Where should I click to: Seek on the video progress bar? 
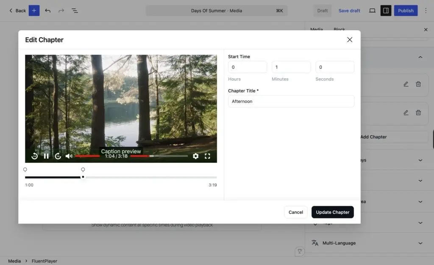pyautogui.click(x=159, y=156)
